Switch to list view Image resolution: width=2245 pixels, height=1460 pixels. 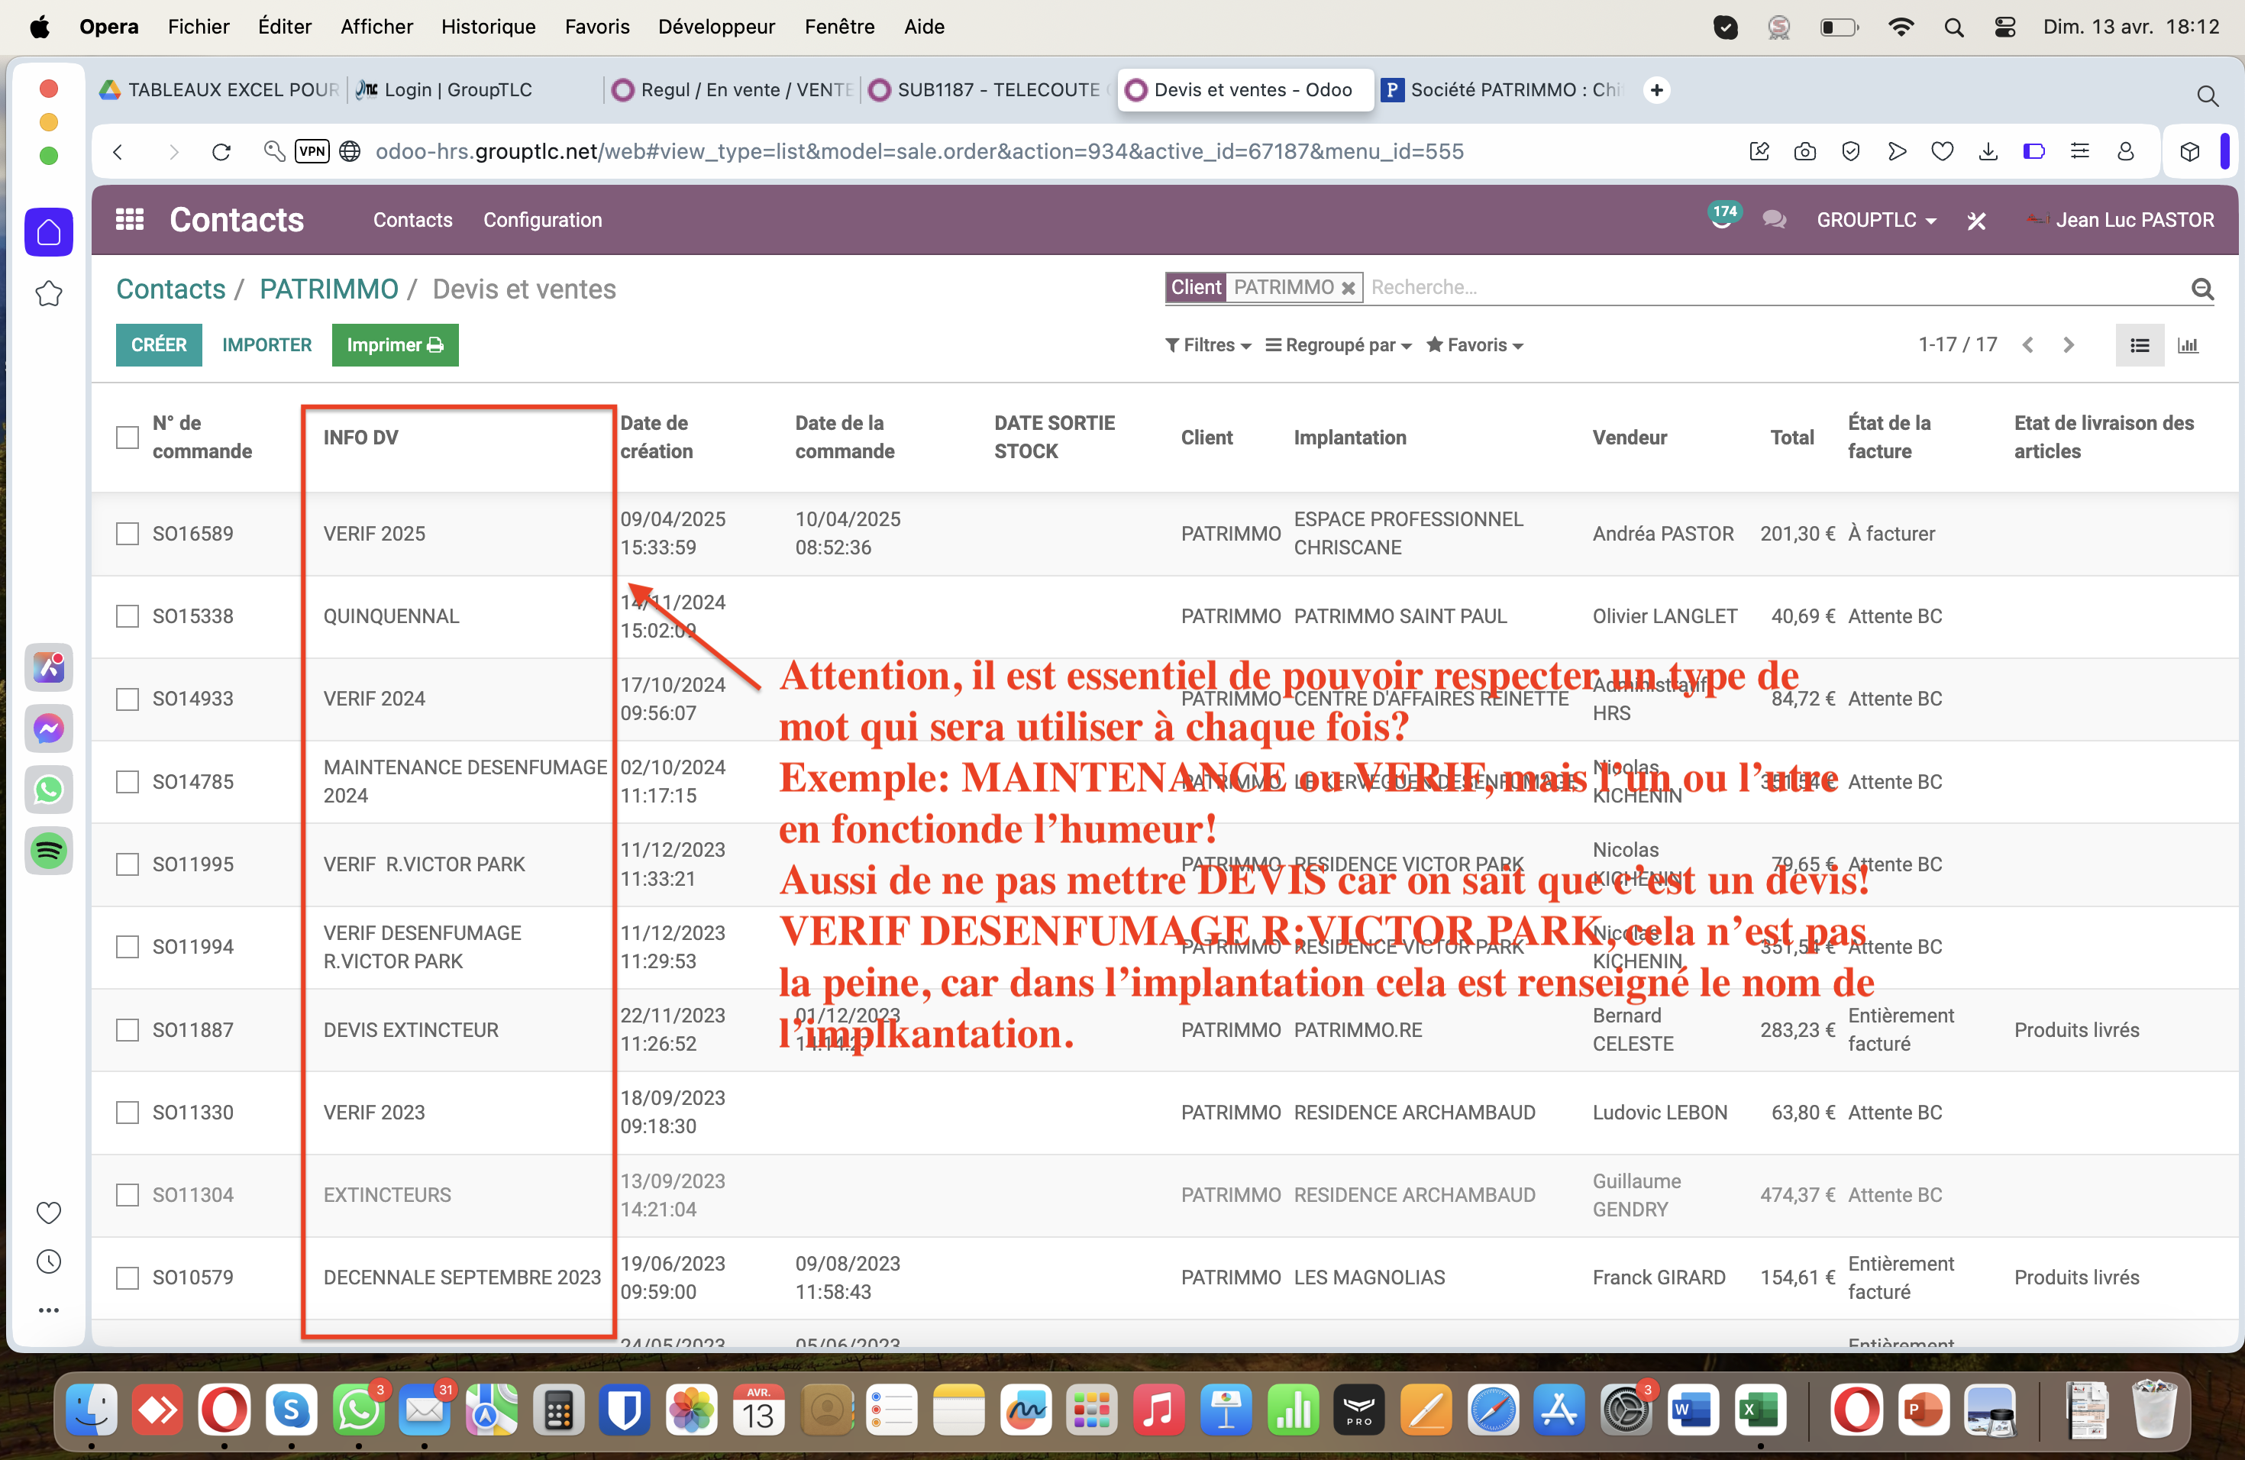[2138, 345]
